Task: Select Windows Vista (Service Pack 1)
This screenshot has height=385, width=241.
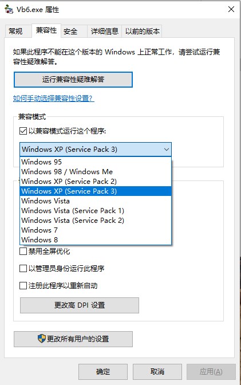Action: 96,211
